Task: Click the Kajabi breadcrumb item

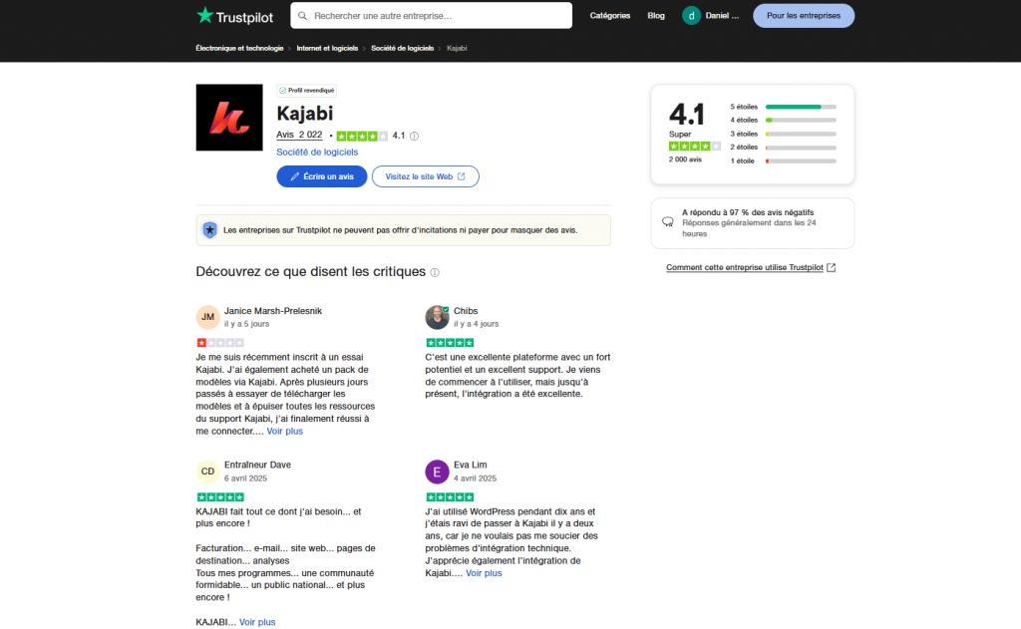Action: (457, 48)
